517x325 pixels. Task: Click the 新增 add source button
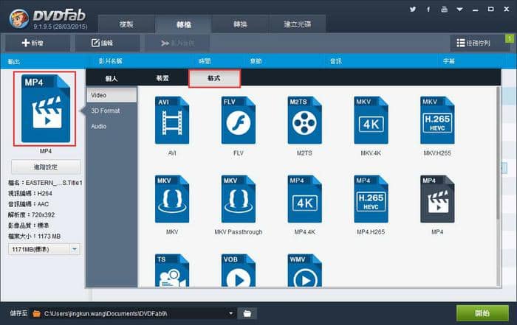click(x=37, y=43)
